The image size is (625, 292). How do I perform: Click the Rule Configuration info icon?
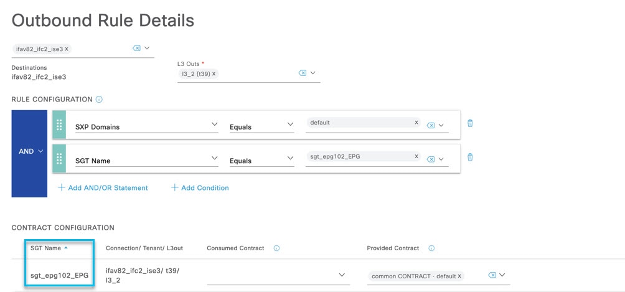99,100
